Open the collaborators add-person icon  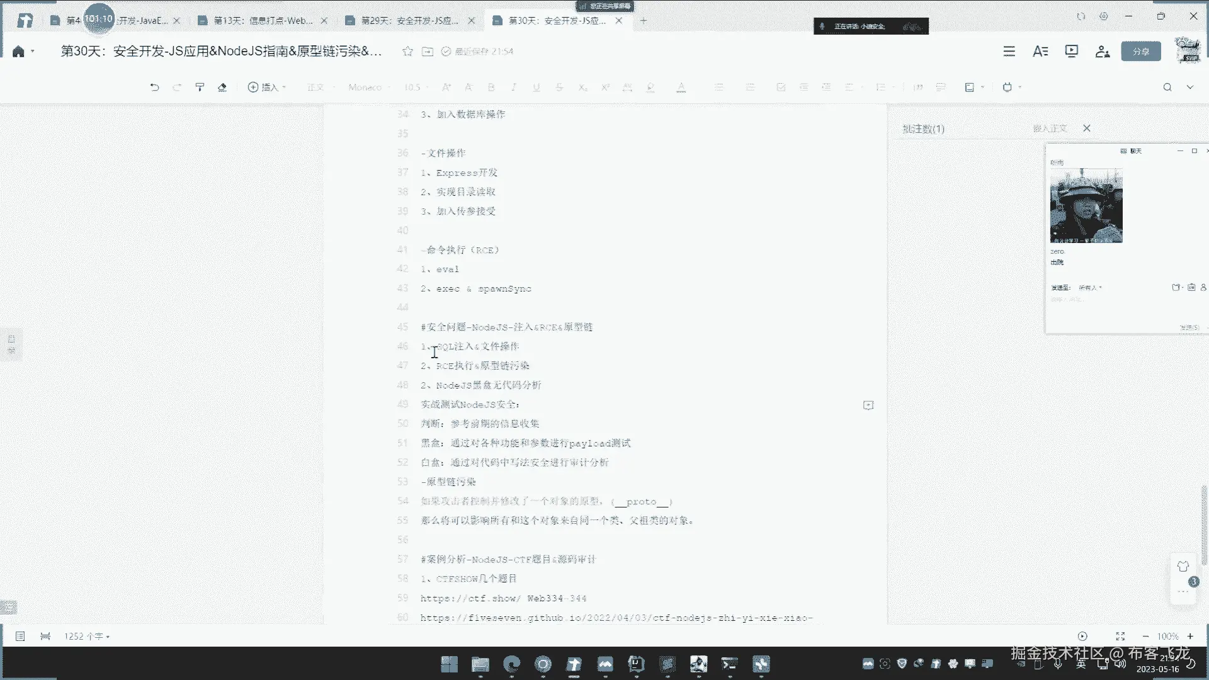click(x=1102, y=52)
